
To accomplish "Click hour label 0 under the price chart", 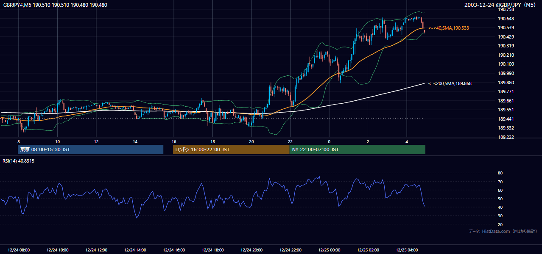I will pos(329,141).
